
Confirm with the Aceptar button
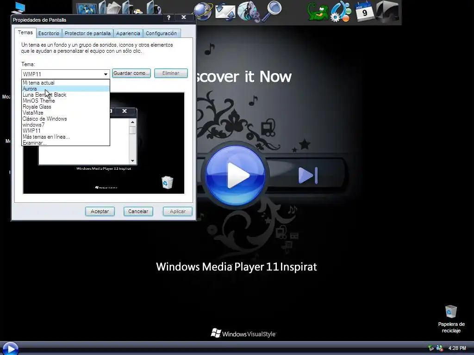tap(100, 211)
